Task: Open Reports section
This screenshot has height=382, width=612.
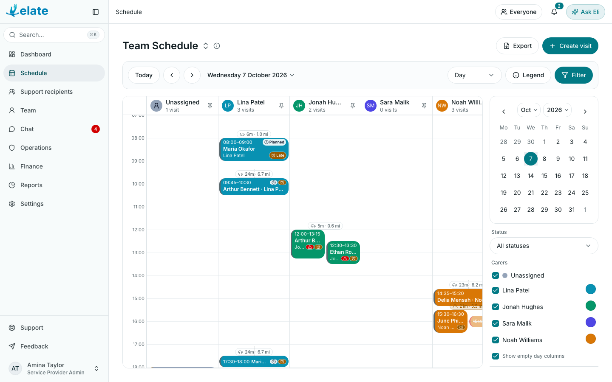Action: click(54, 185)
